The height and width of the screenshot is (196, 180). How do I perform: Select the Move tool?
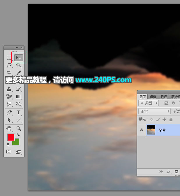click(x=19, y=58)
